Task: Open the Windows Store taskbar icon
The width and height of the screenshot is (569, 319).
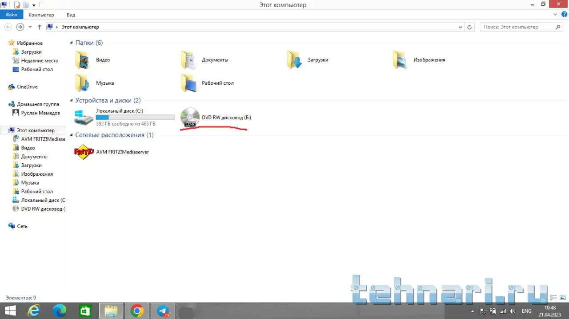Action: coord(85,311)
